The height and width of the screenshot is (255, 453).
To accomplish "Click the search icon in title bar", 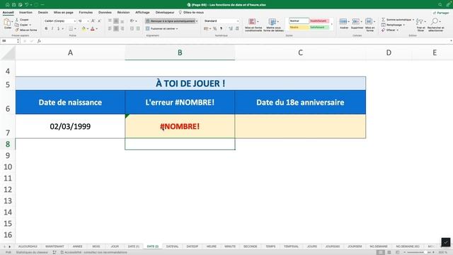I will pos(440,5).
